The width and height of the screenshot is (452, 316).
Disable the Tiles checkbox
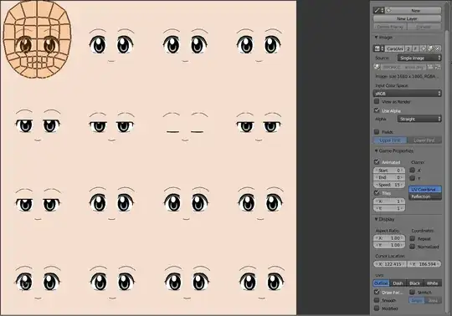coord(377,193)
